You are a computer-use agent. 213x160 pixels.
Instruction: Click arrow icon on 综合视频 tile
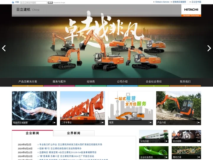pos(199,141)
